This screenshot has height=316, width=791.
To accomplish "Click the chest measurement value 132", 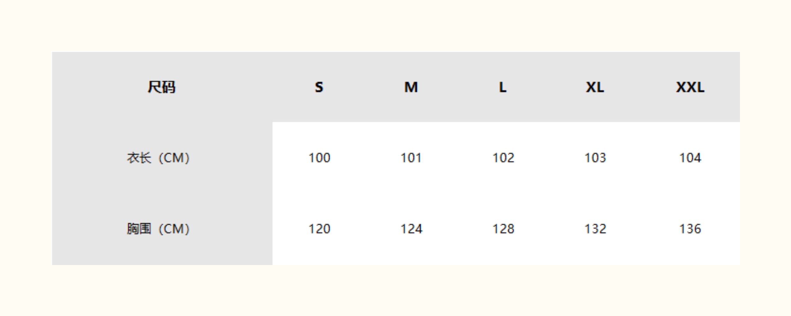I will [x=595, y=229].
